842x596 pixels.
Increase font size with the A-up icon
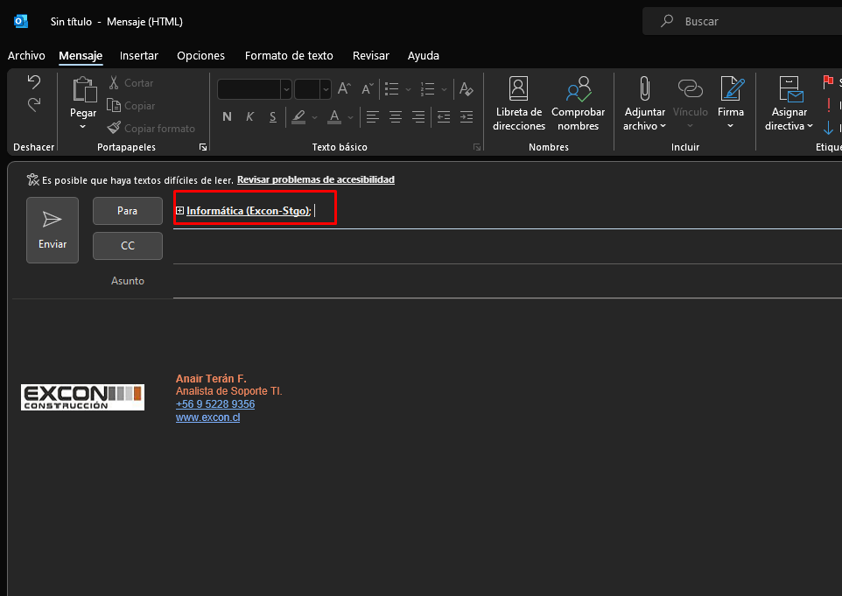[344, 89]
